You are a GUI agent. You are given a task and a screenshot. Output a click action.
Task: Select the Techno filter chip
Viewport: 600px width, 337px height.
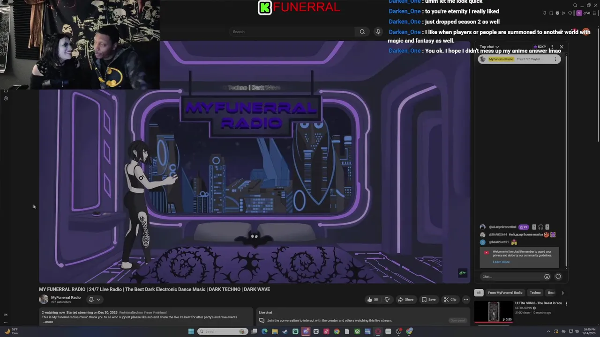coord(535,293)
